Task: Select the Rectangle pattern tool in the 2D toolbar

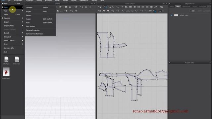Action: pos(130,7)
